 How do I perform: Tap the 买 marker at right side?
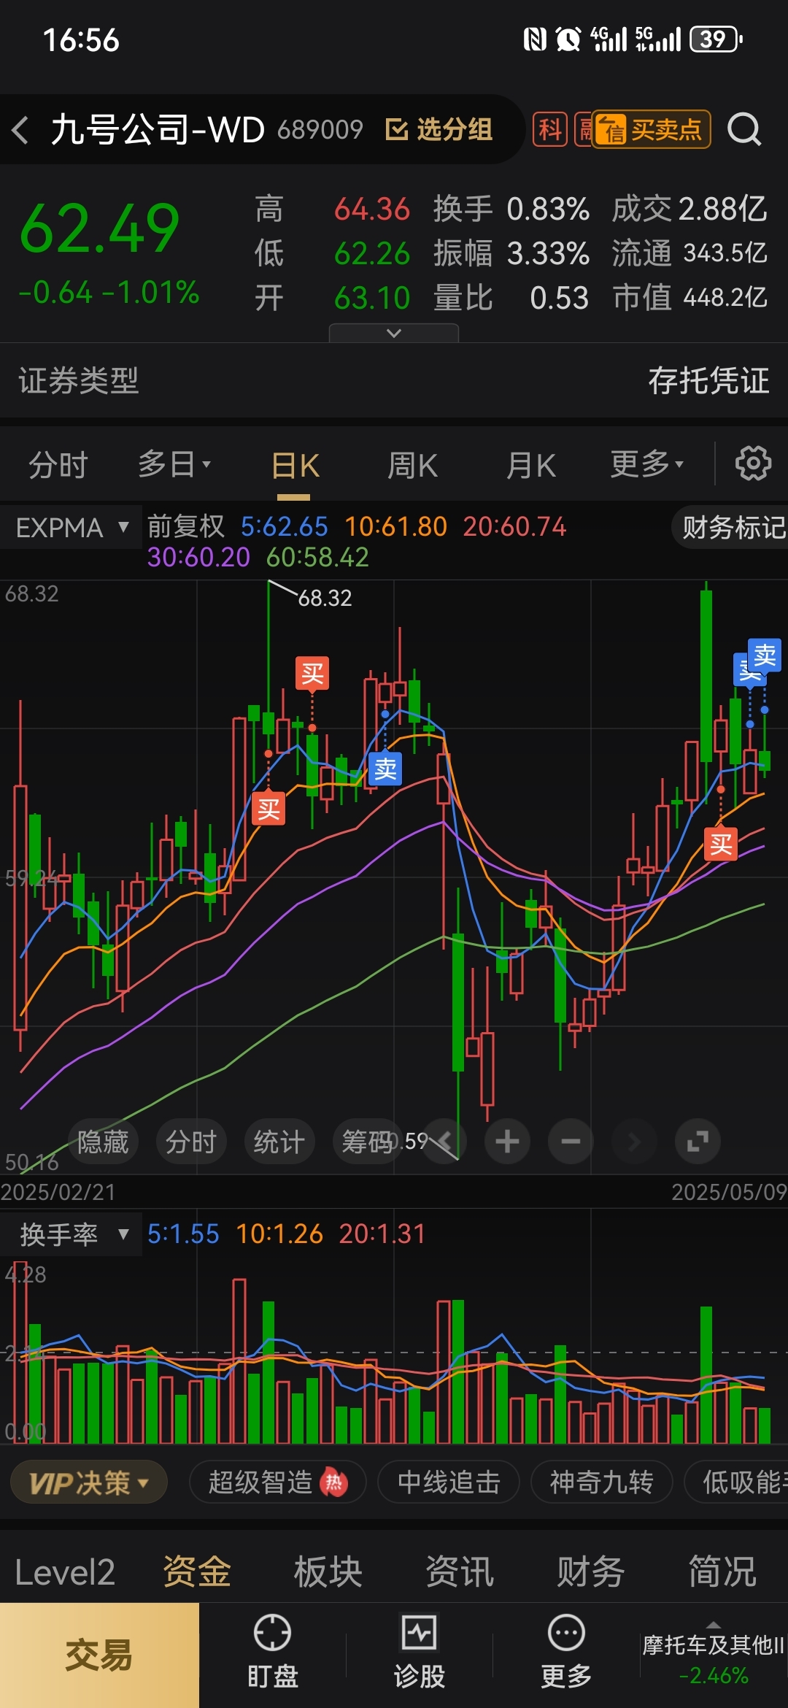coord(721,845)
